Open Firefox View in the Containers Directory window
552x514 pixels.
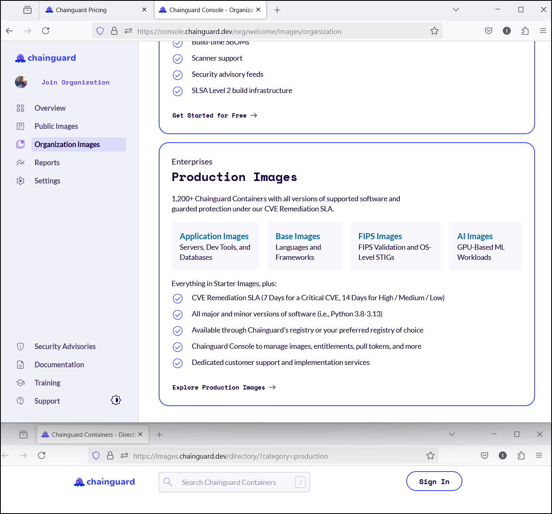23,434
